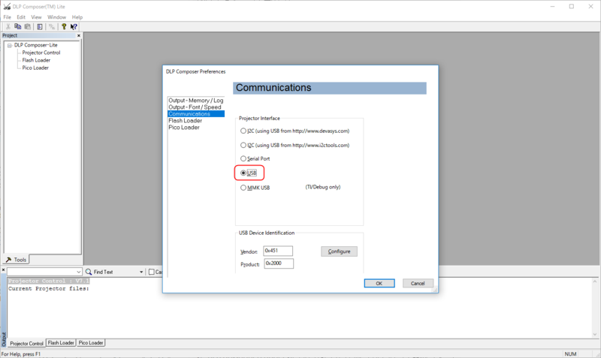Switch to Projector Control output tab
Image resolution: width=601 pixels, height=358 pixels.
coord(26,344)
